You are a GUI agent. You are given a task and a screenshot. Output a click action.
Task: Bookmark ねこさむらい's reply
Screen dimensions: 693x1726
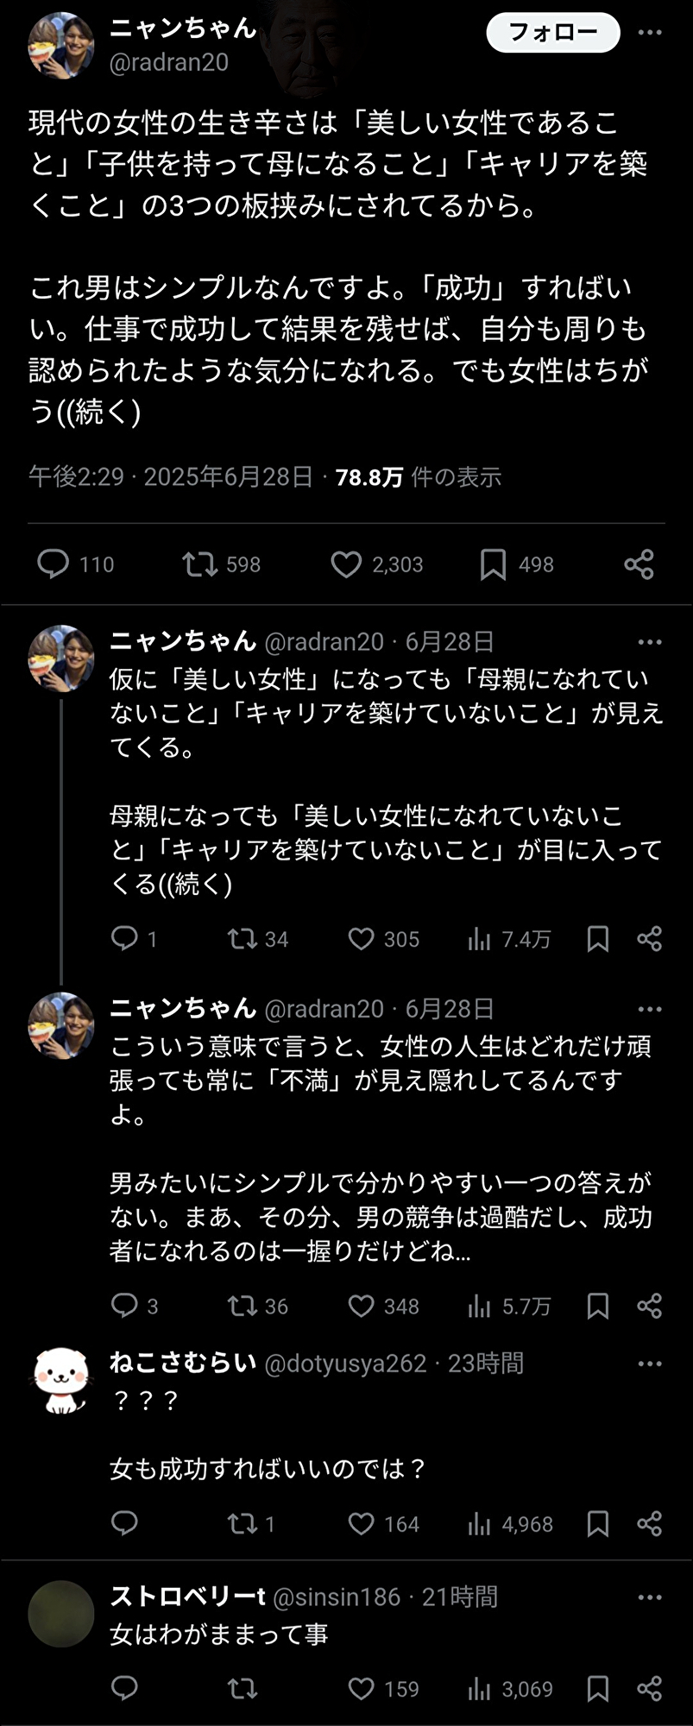(x=597, y=1524)
